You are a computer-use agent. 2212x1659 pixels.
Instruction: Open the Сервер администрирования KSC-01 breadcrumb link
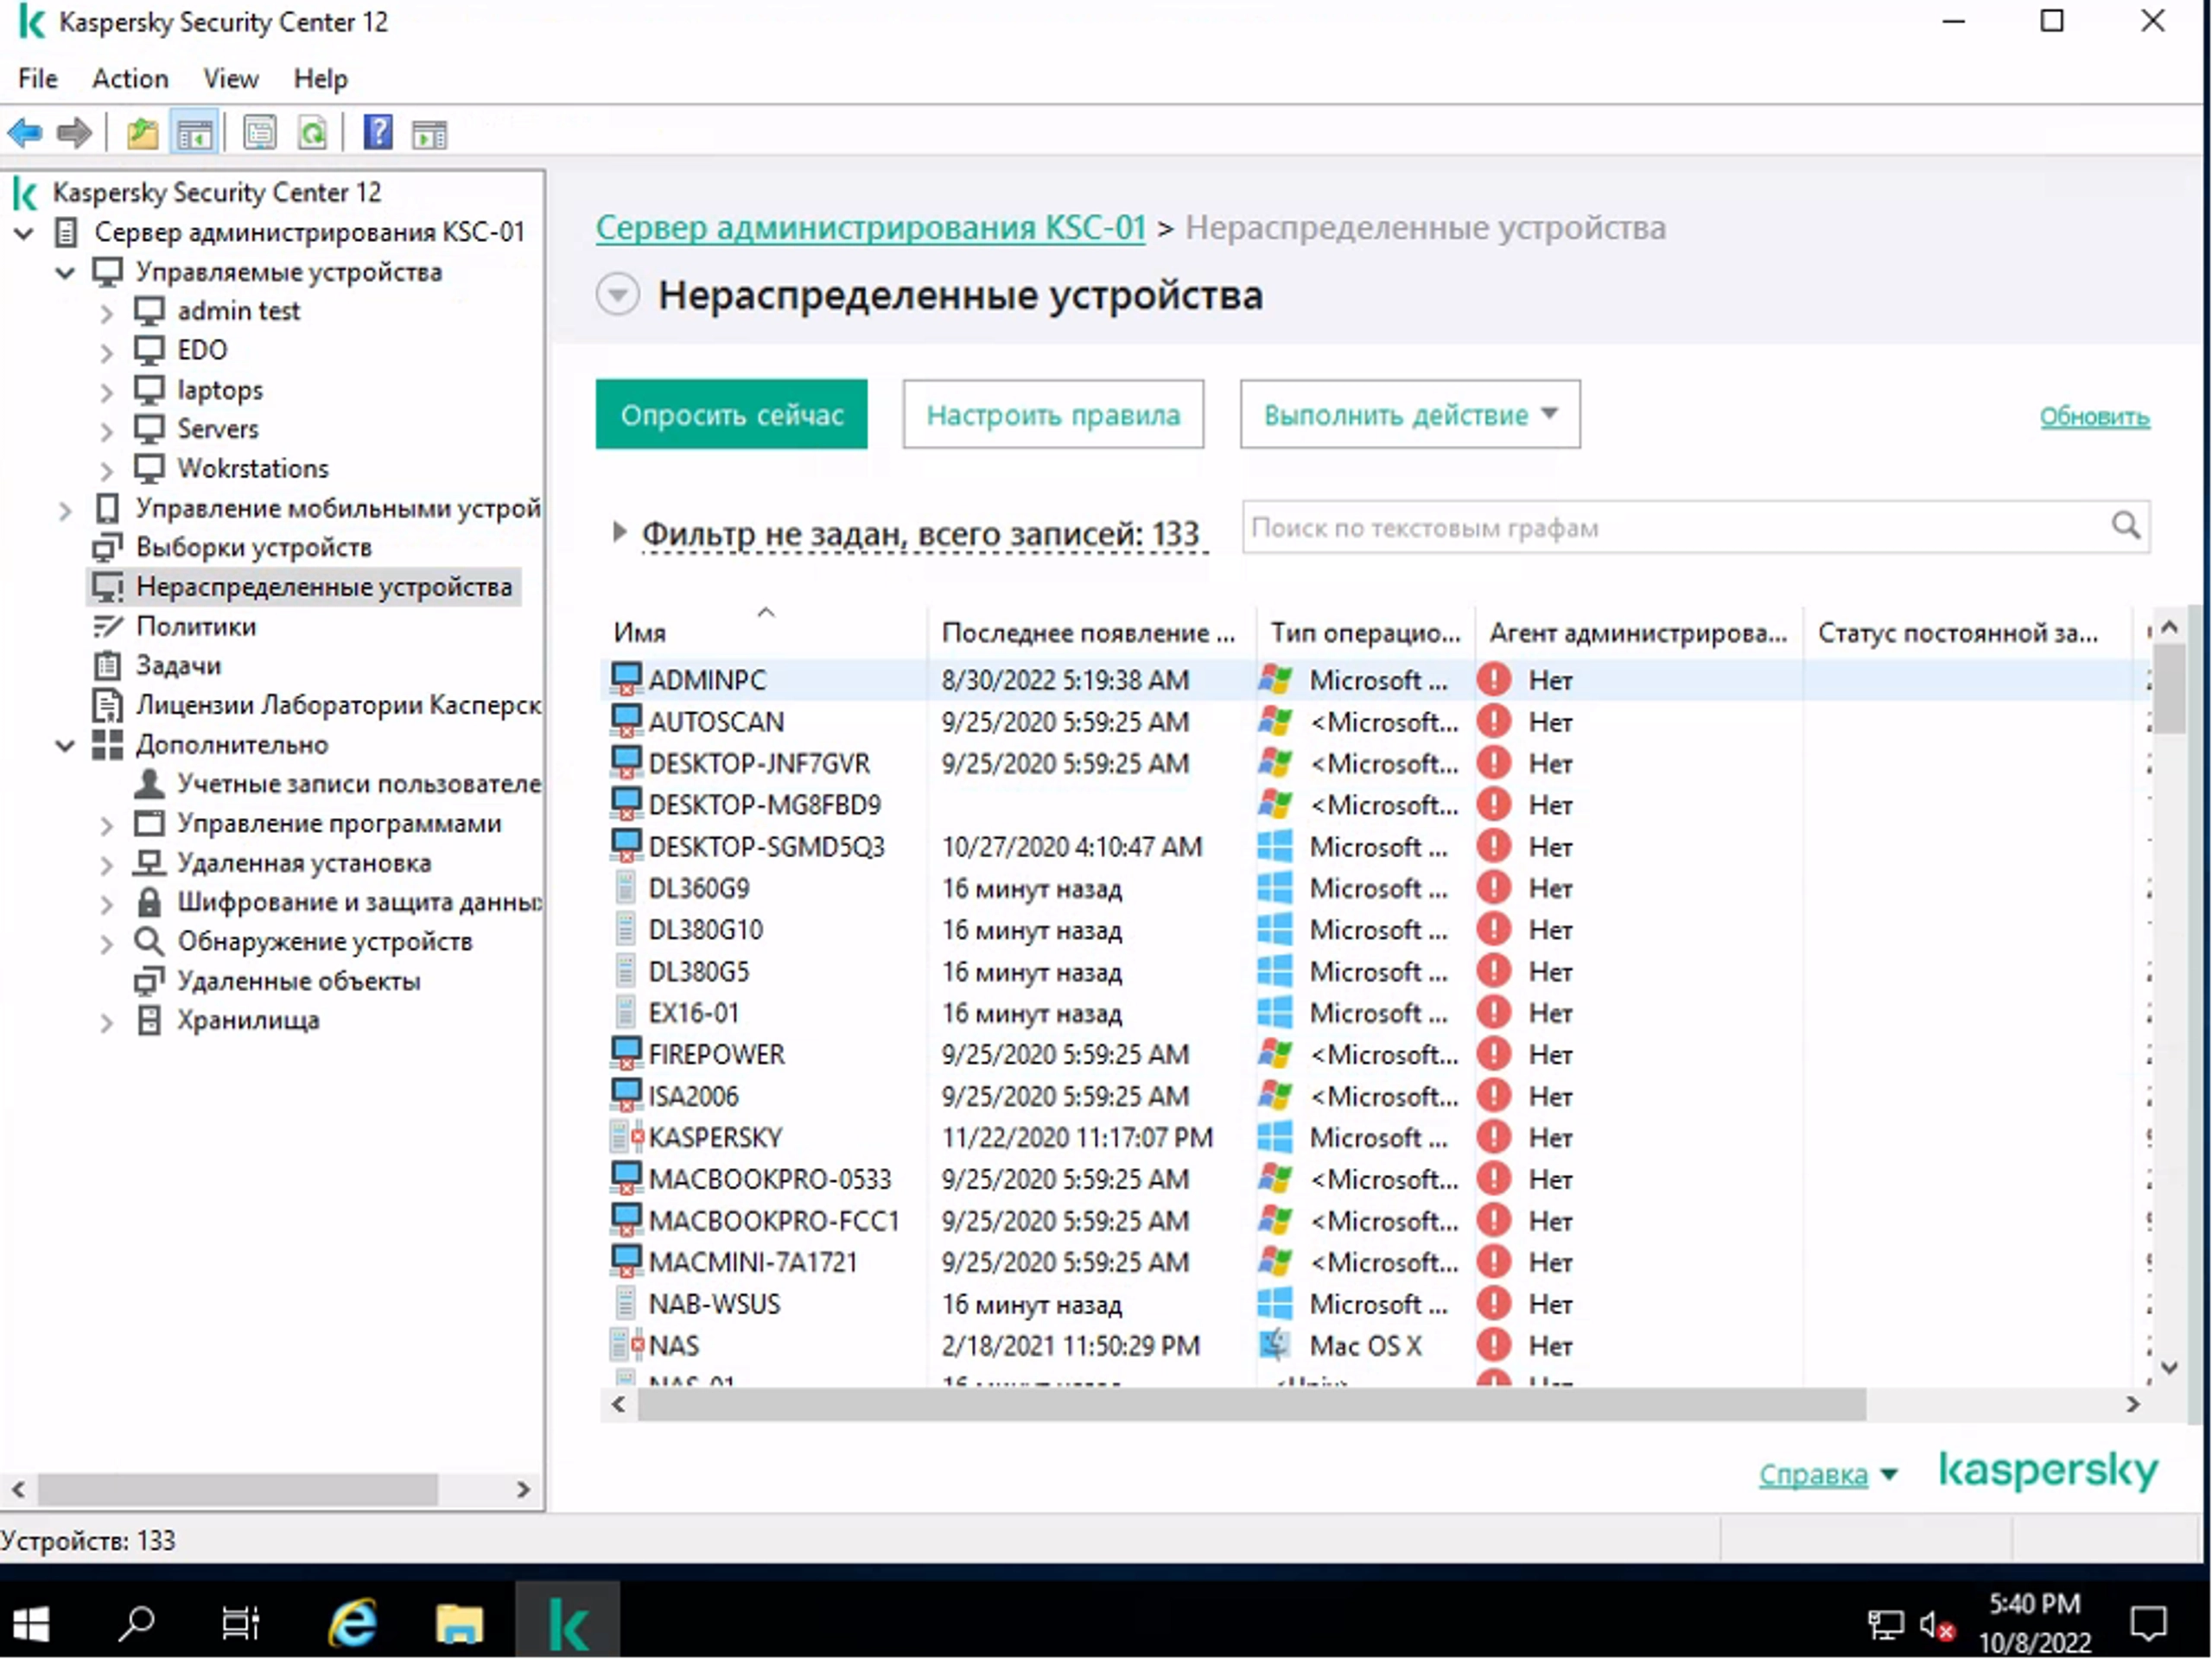870,228
